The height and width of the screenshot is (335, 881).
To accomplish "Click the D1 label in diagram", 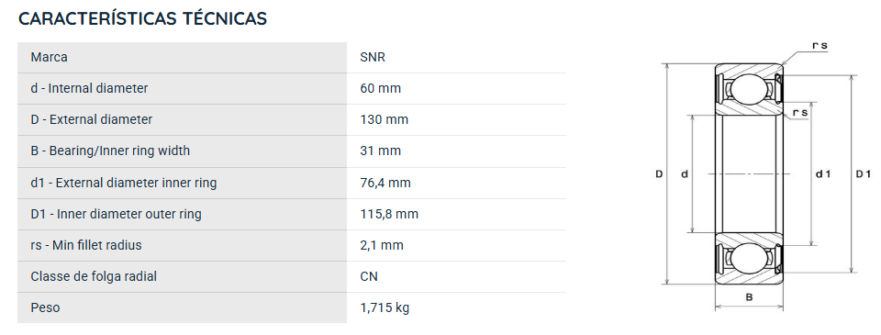I will (863, 174).
